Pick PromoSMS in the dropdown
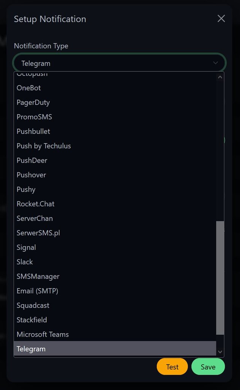 (115, 117)
